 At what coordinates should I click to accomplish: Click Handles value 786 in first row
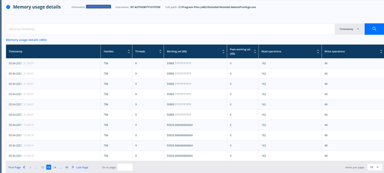[x=106, y=63]
